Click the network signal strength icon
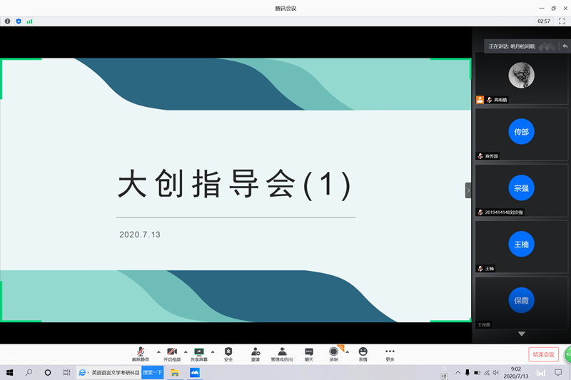571x380 pixels. tap(29, 21)
